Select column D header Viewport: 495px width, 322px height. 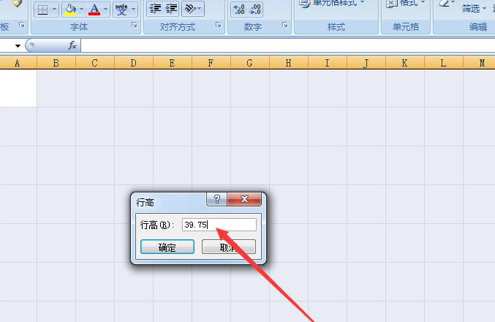(x=134, y=63)
